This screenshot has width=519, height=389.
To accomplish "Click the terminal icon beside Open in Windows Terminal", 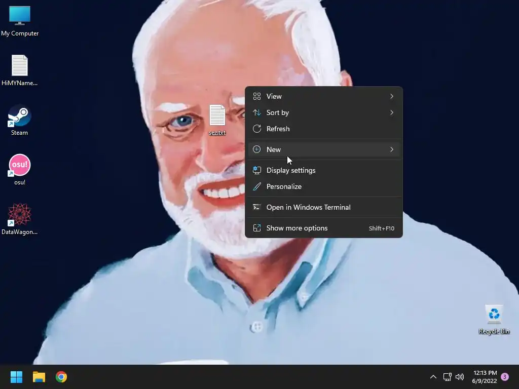I will (257, 207).
